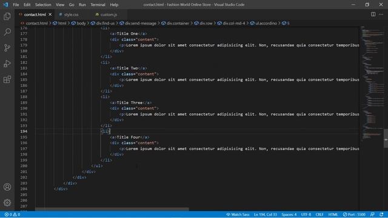Open the View menu

pos(60,5)
